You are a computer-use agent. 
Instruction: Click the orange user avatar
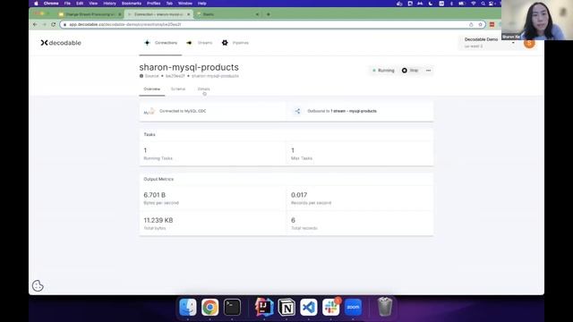point(529,43)
